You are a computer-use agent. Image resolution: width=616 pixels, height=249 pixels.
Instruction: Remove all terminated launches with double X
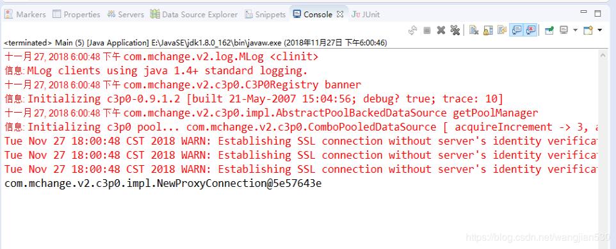click(x=455, y=30)
